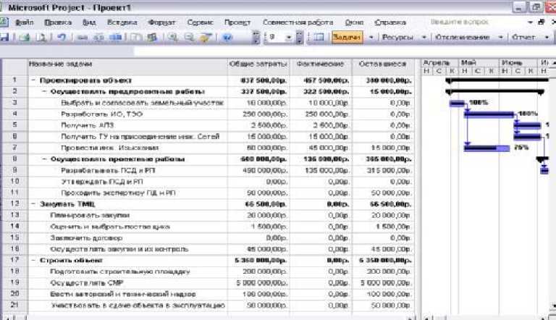Click the Отслеживание guide button
556x320 pixels.
pos(462,37)
